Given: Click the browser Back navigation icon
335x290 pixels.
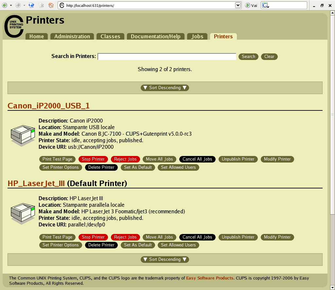Looking at the screenshot, I should [x=5, y=5].
